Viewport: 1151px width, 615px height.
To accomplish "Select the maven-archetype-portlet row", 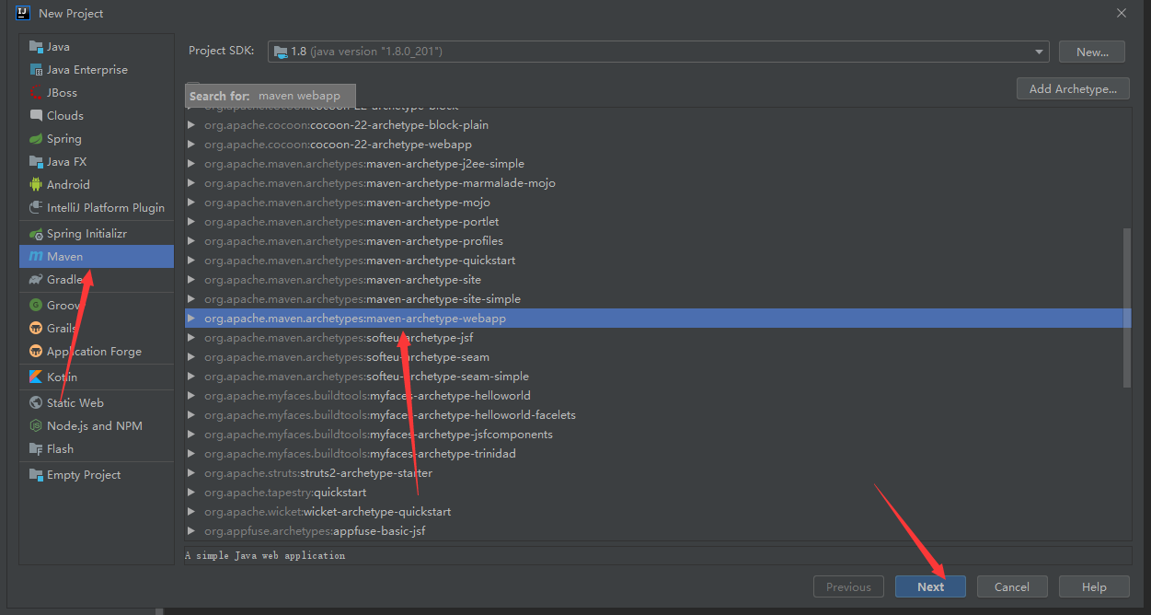I will tap(658, 222).
